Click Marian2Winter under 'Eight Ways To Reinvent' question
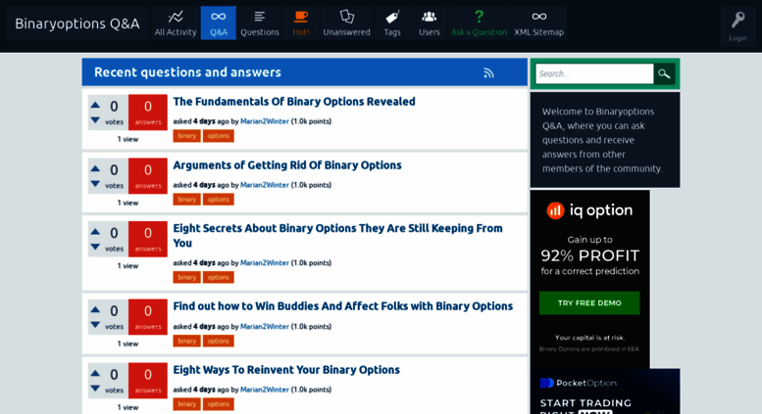The height and width of the screenshot is (414, 762). pyautogui.click(x=265, y=390)
